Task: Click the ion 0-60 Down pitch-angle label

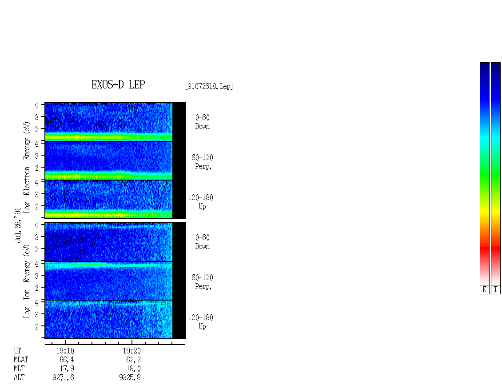Action: coord(202,242)
